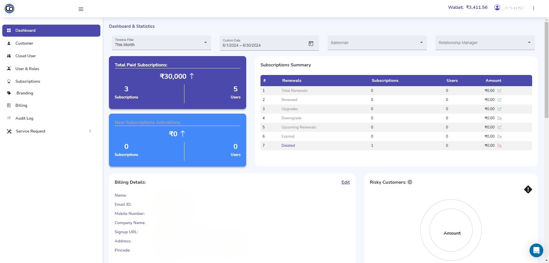The height and width of the screenshot is (263, 549).
Task: Click the Renewals column header
Action: tap(292, 81)
